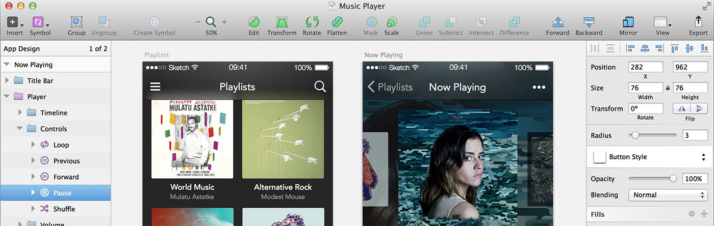Collapse the Controls folder
This screenshot has height=226, width=714.
[x=19, y=129]
